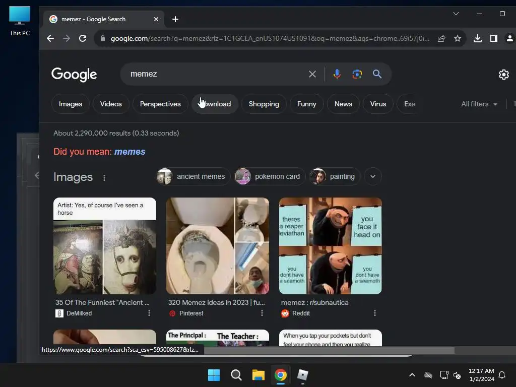
Task: Reload the Google search page
Action: click(x=83, y=38)
